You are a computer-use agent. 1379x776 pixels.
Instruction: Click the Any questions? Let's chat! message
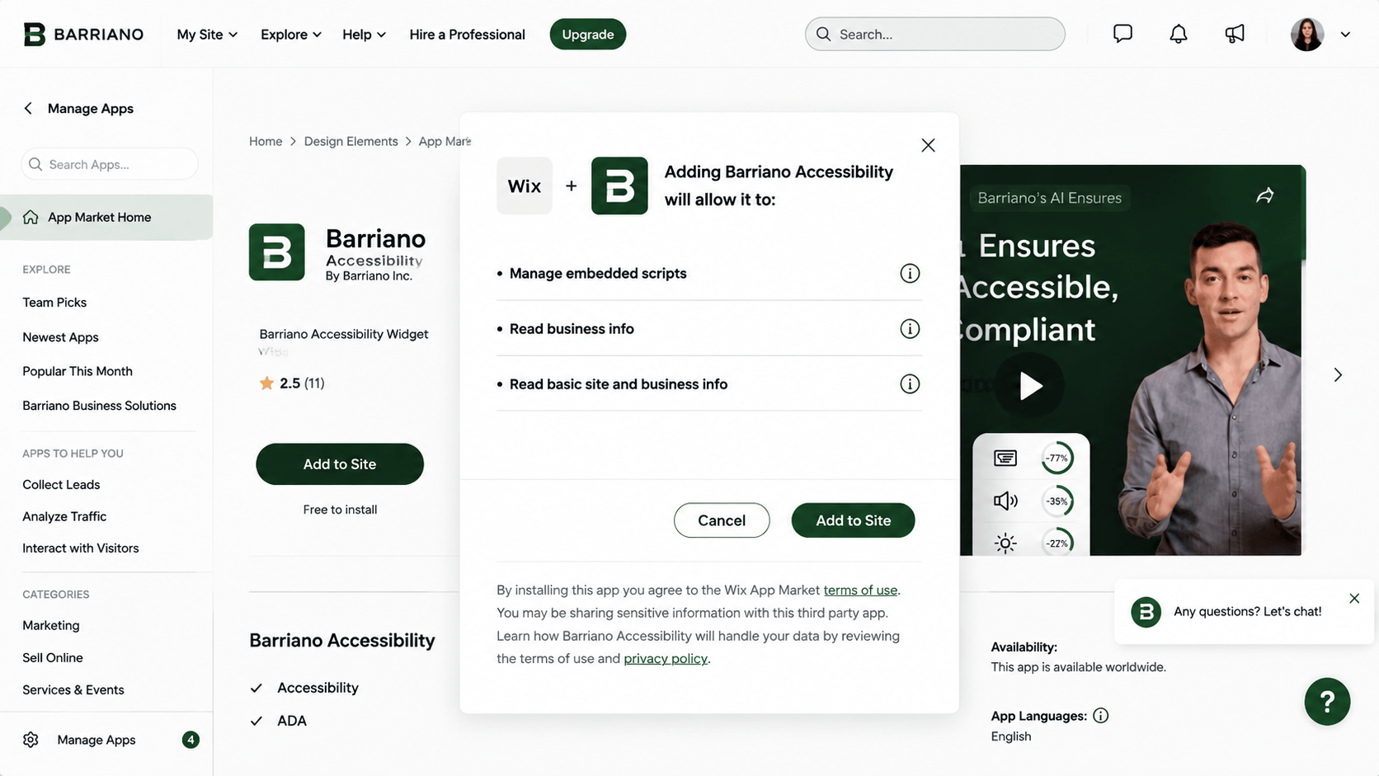(1247, 612)
